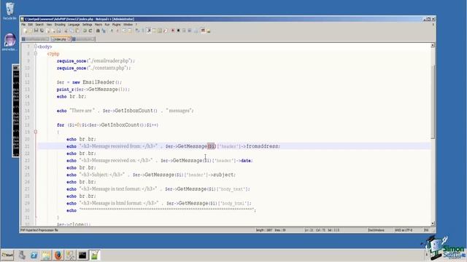This screenshot has height=262, width=467.
Task: Toggle synchronized horizontal scrolling
Action: click(130, 31)
